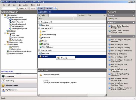Click the Recipients icon under Notifications
The width and height of the screenshot is (136, 100).
11,47
